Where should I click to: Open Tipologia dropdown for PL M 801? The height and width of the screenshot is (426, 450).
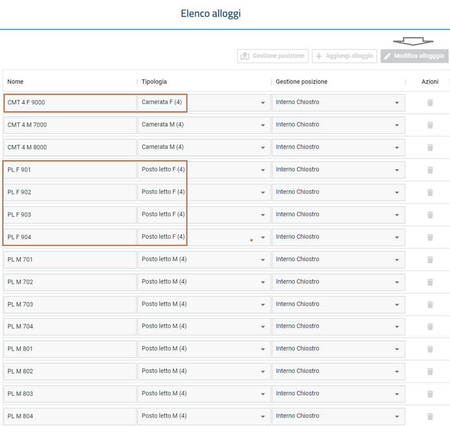204,349
